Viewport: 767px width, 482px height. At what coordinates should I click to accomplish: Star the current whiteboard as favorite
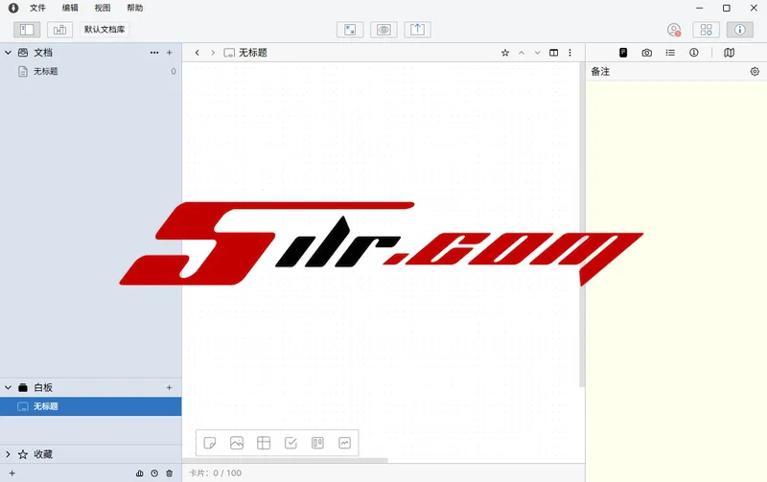pos(505,53)
